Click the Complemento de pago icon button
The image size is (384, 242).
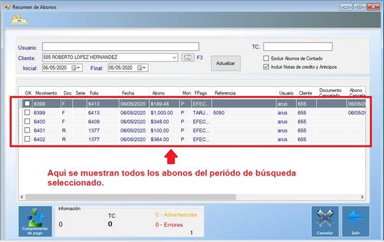[x=35, y=221]
